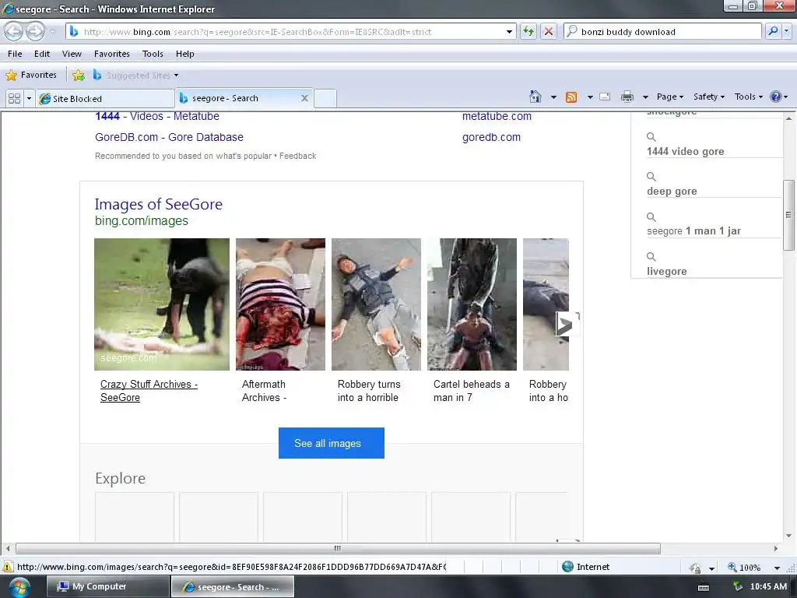797x598 pixels.
Task: Open the Quick Tabs grid icon
Action: [14, 98]
